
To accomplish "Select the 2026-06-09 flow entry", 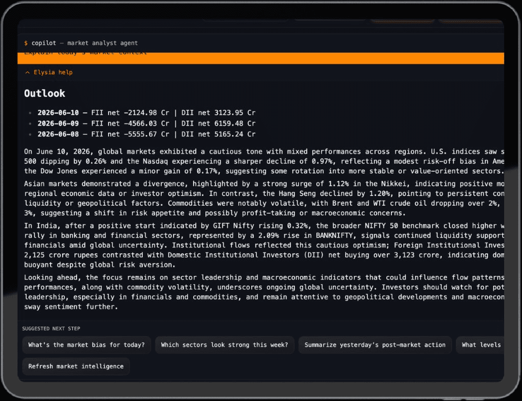I will click(146, 123).
